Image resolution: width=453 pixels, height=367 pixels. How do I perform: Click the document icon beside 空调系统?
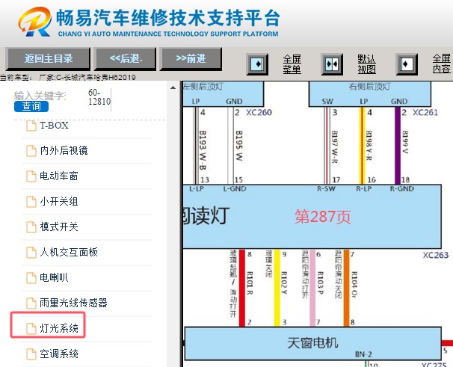31,354
